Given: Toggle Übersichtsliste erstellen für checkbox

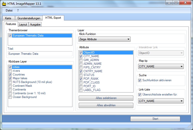Looking at the screenshot, I should coord(140,94).
